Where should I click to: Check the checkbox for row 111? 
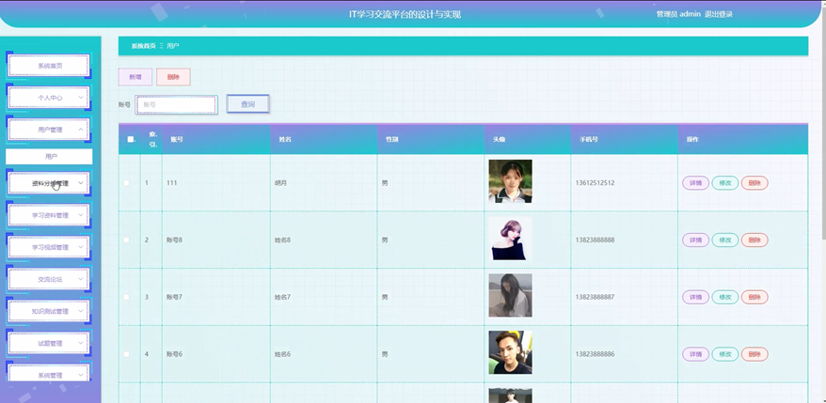click(126, 183)
